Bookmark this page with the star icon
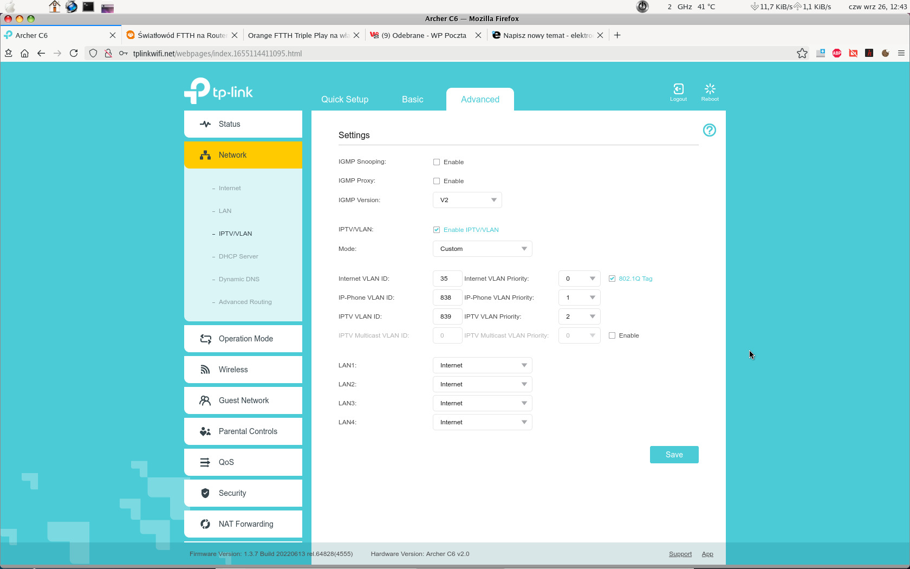This screenshot has width=910, height=569. [802, 53]
